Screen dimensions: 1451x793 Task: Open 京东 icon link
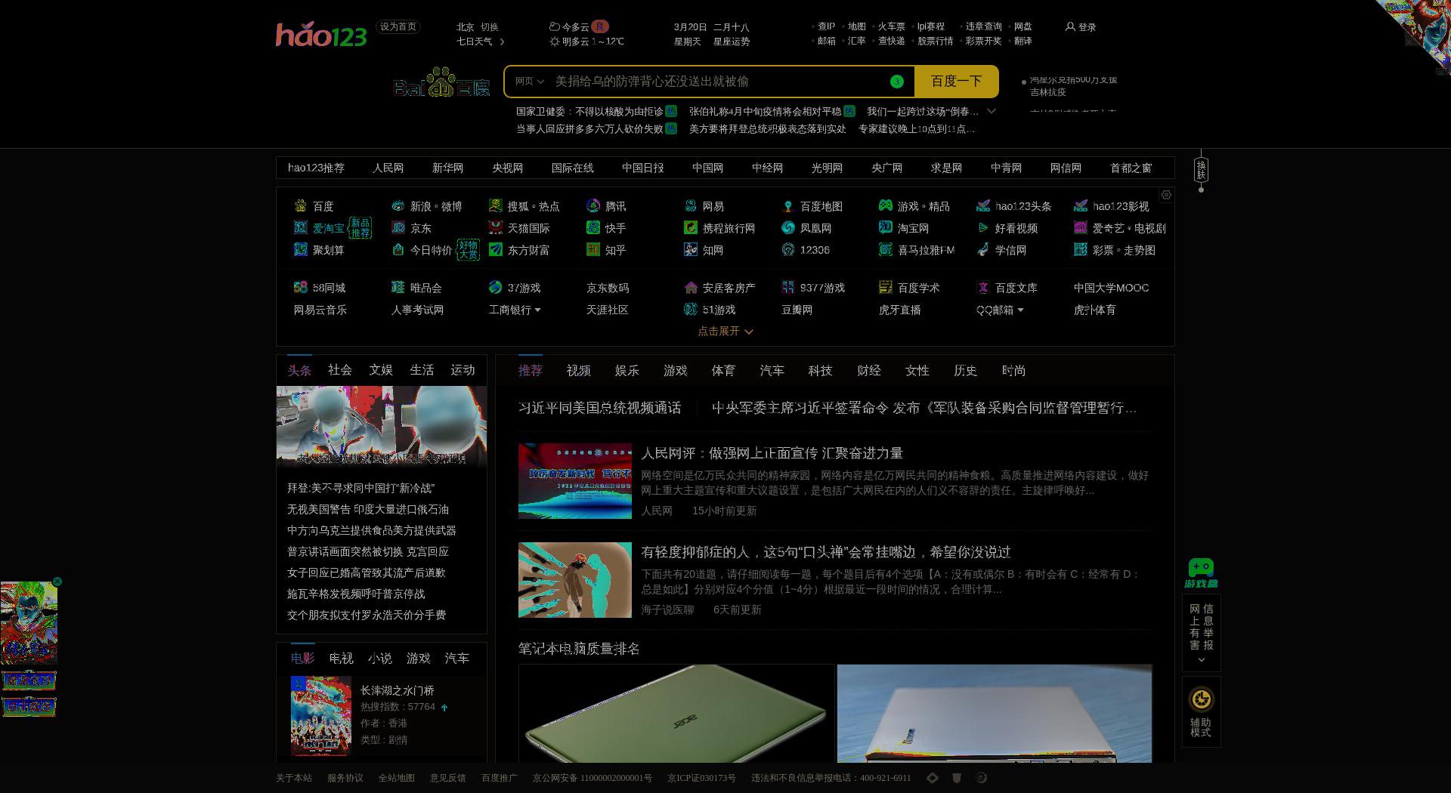pyautogui.click(x=398, y=228)
